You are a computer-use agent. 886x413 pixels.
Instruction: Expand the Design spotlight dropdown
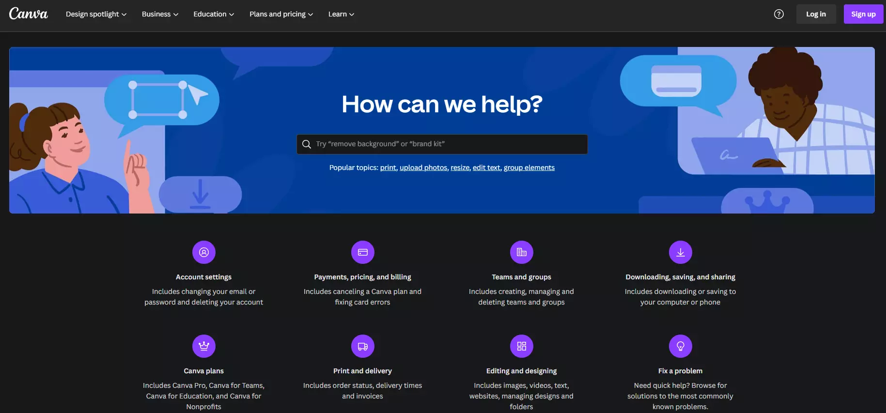coord(96,14)
